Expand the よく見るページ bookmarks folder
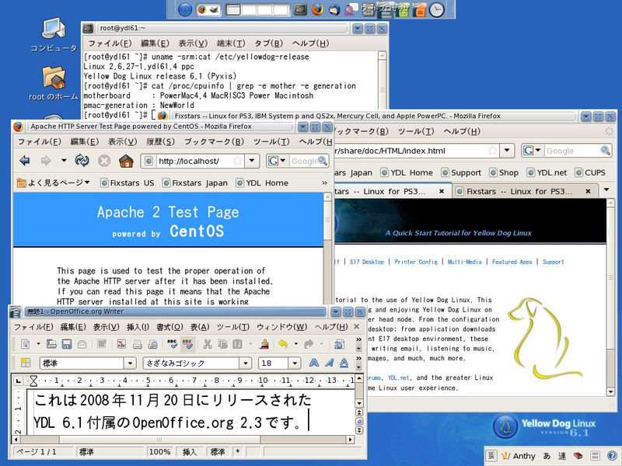This screenshot has width=622, height=466. [x=54, y=183]
